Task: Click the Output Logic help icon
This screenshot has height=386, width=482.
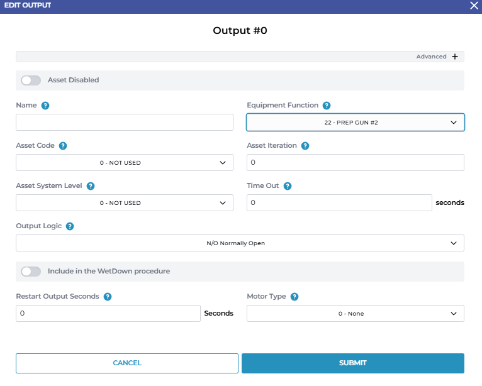Action: (x=70, y=226)
